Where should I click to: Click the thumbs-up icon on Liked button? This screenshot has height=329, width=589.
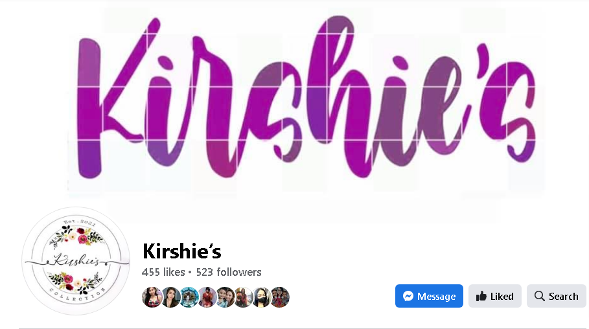481,297
